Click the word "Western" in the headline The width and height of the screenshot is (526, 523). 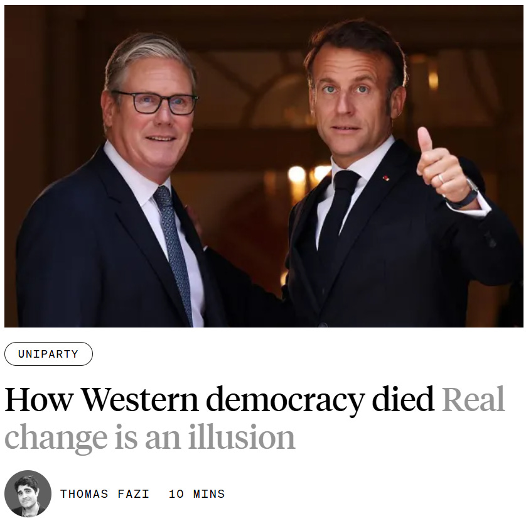[x=140, y=400]
